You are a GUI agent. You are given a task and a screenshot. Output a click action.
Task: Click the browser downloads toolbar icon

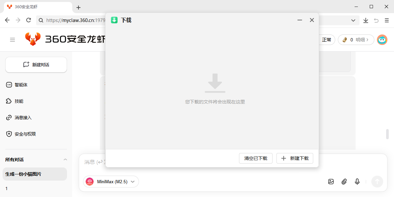pos(366,20)
